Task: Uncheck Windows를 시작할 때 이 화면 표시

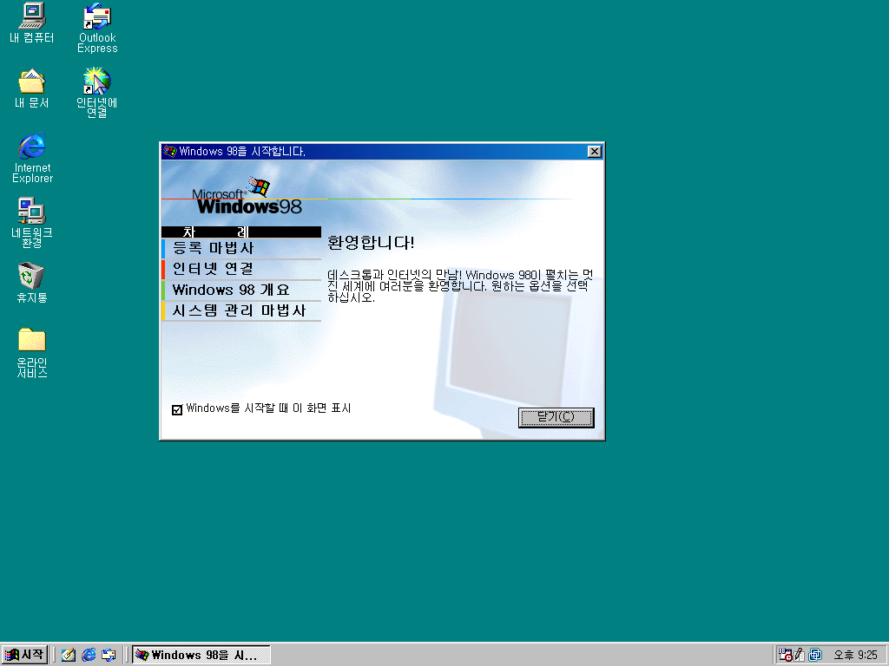Action: point(177,409)
